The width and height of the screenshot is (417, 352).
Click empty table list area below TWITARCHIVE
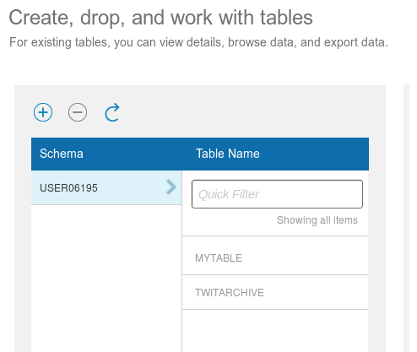click(x=275, y=331)
